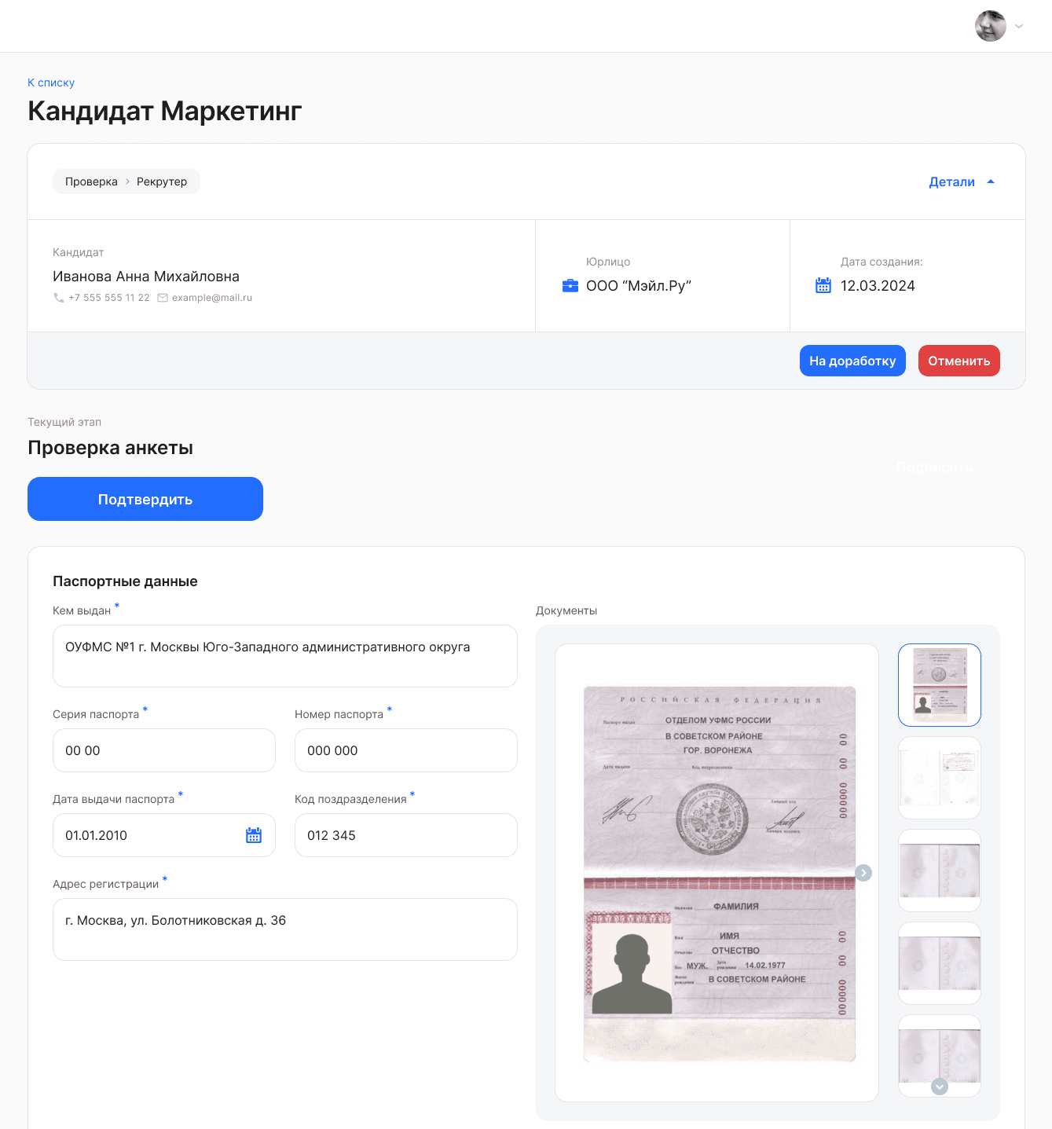This screenshot has height=1129, width=1052.
Task: Click the envelope email icon
Action: click(x=163, y=298)
